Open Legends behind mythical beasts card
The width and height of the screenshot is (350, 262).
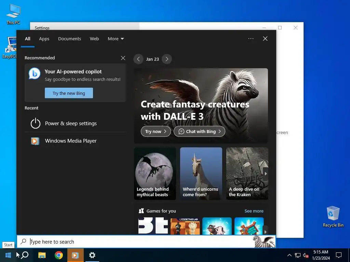[x=155, y=174]
